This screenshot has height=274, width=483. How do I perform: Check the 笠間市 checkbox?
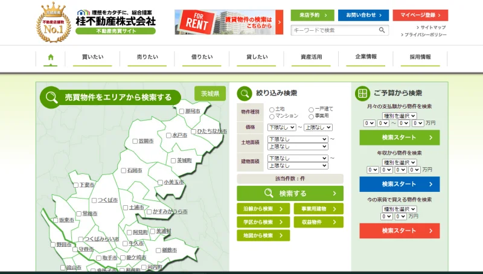pos(135,141)
